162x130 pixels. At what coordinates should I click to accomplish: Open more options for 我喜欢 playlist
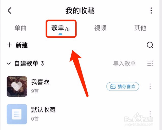pyautogui.click(x=150, y=86)
